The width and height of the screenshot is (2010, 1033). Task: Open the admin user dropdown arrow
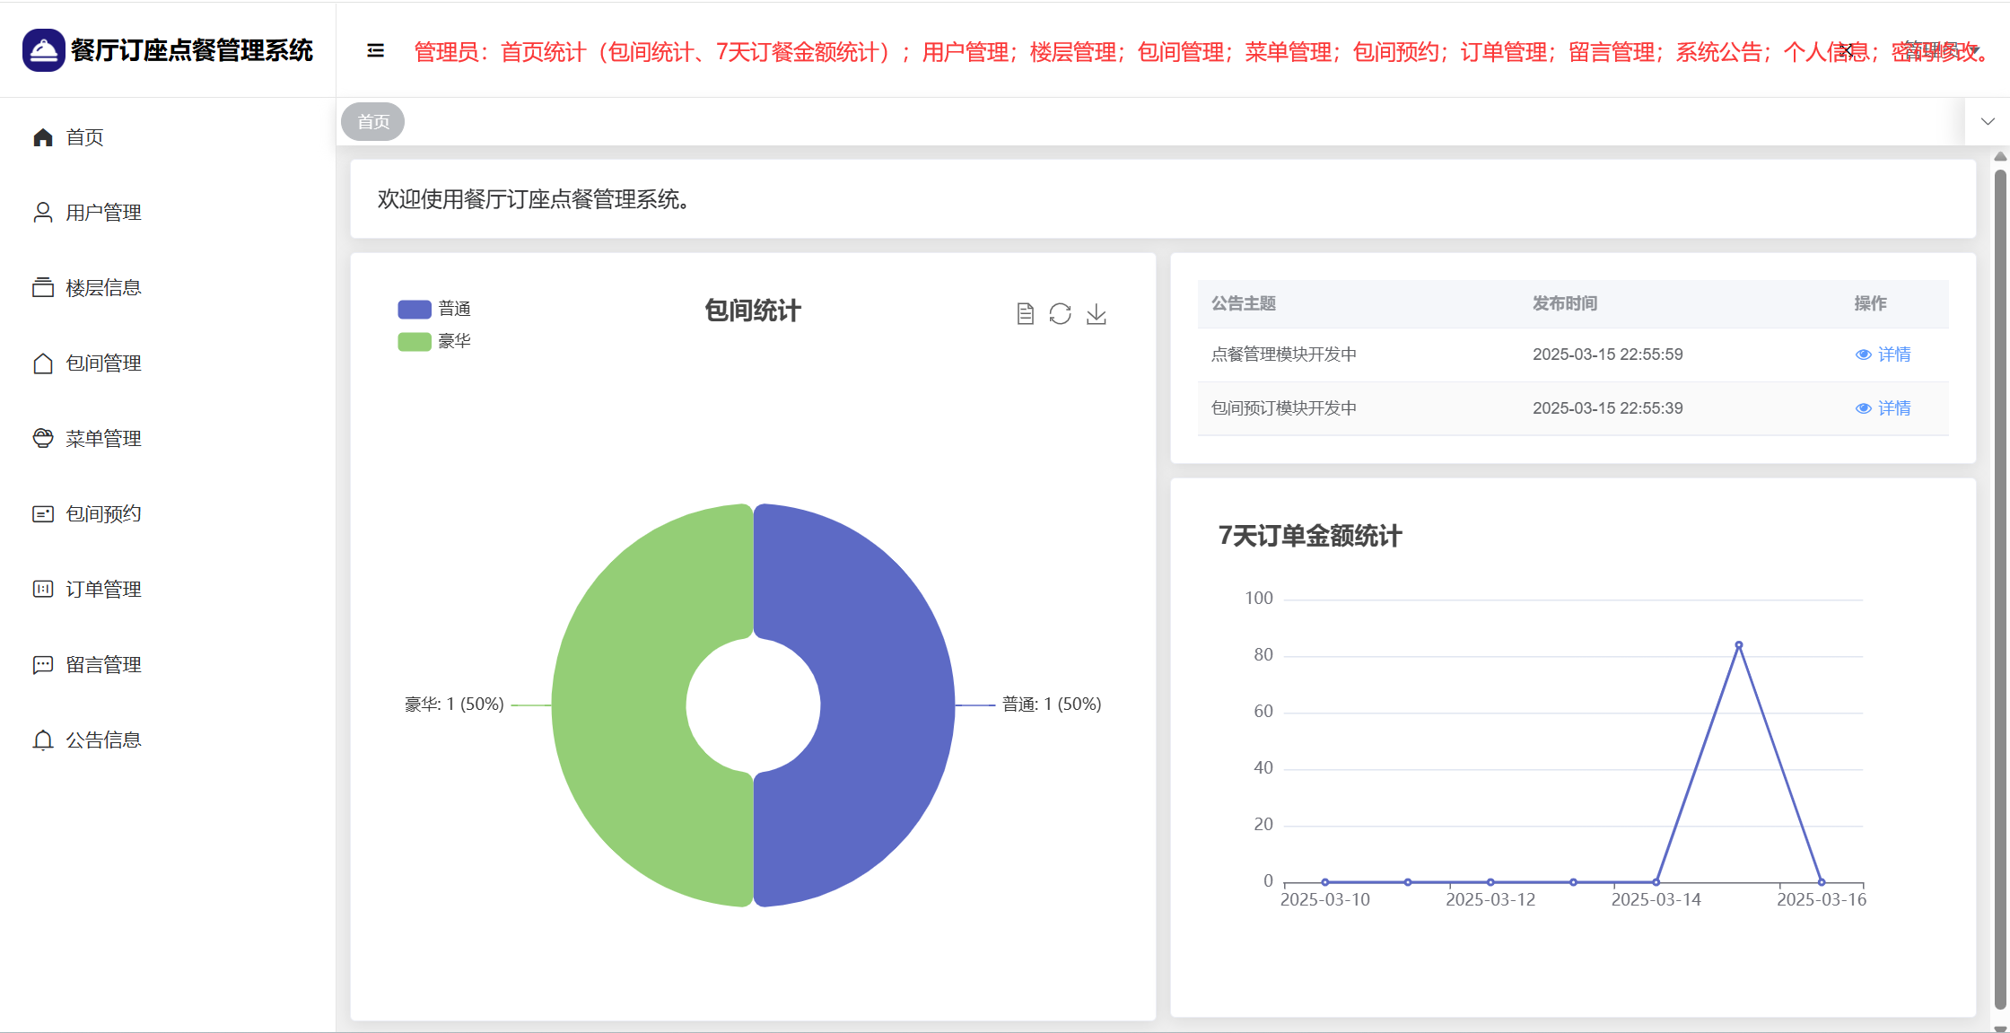click(x=1974, y=50)
